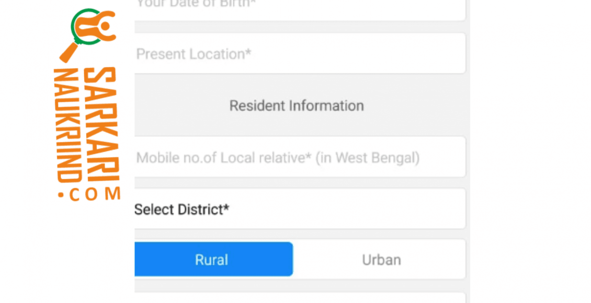Focus the Present Location field
Image resolution: width=591 pixels, height=303 pixels.
tap(300, 53)
